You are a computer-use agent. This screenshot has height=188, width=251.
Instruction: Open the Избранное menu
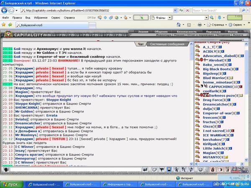(41, 18)
